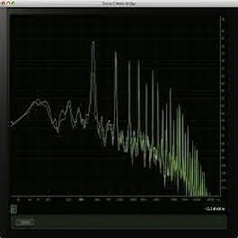Click the second tallest harmonic peak
Viewport: 238px width, 238px height.
pos(115,53)
